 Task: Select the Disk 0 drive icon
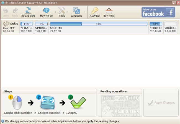pyautogui.click(x=6, y=24)
